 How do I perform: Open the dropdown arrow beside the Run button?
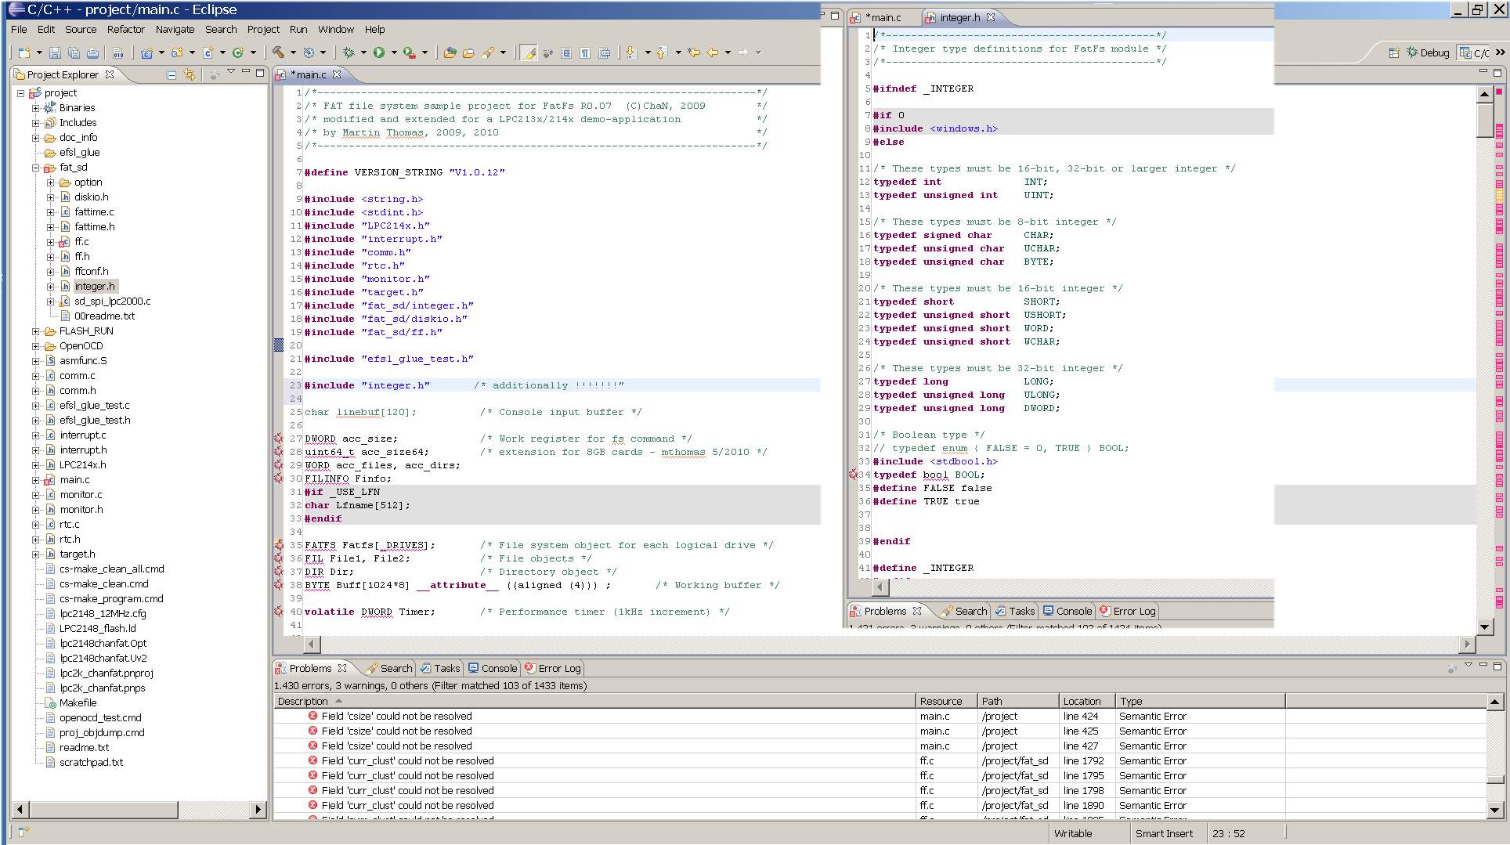coord(394,52)
